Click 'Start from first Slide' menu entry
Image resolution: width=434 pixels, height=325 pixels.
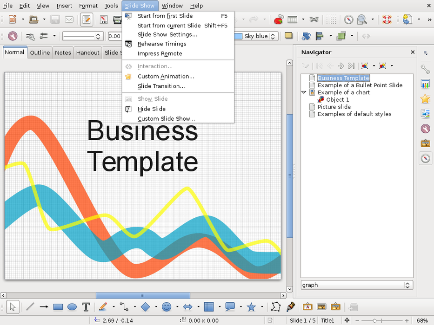point(165,16)
